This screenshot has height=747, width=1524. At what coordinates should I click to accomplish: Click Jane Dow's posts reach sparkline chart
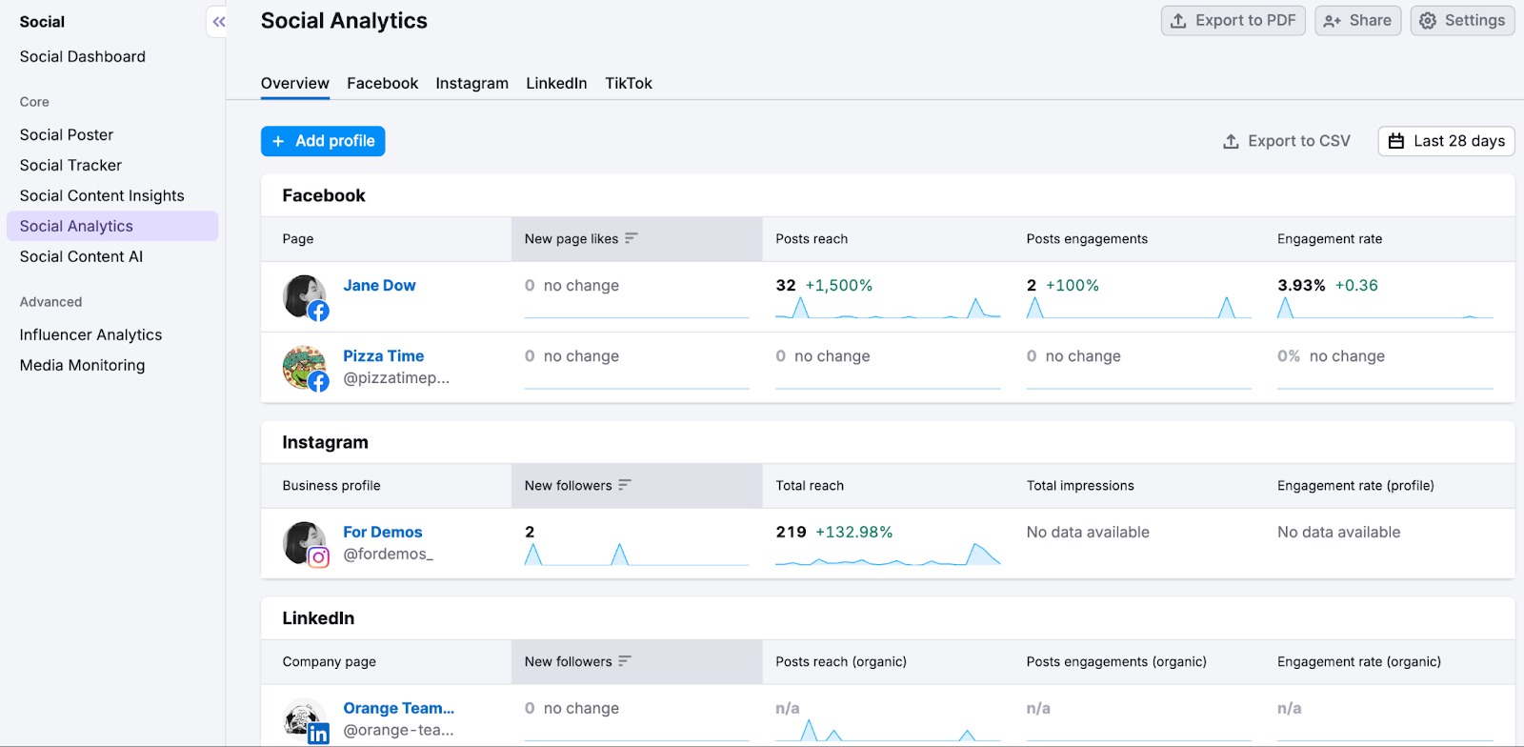pos(888,308)
